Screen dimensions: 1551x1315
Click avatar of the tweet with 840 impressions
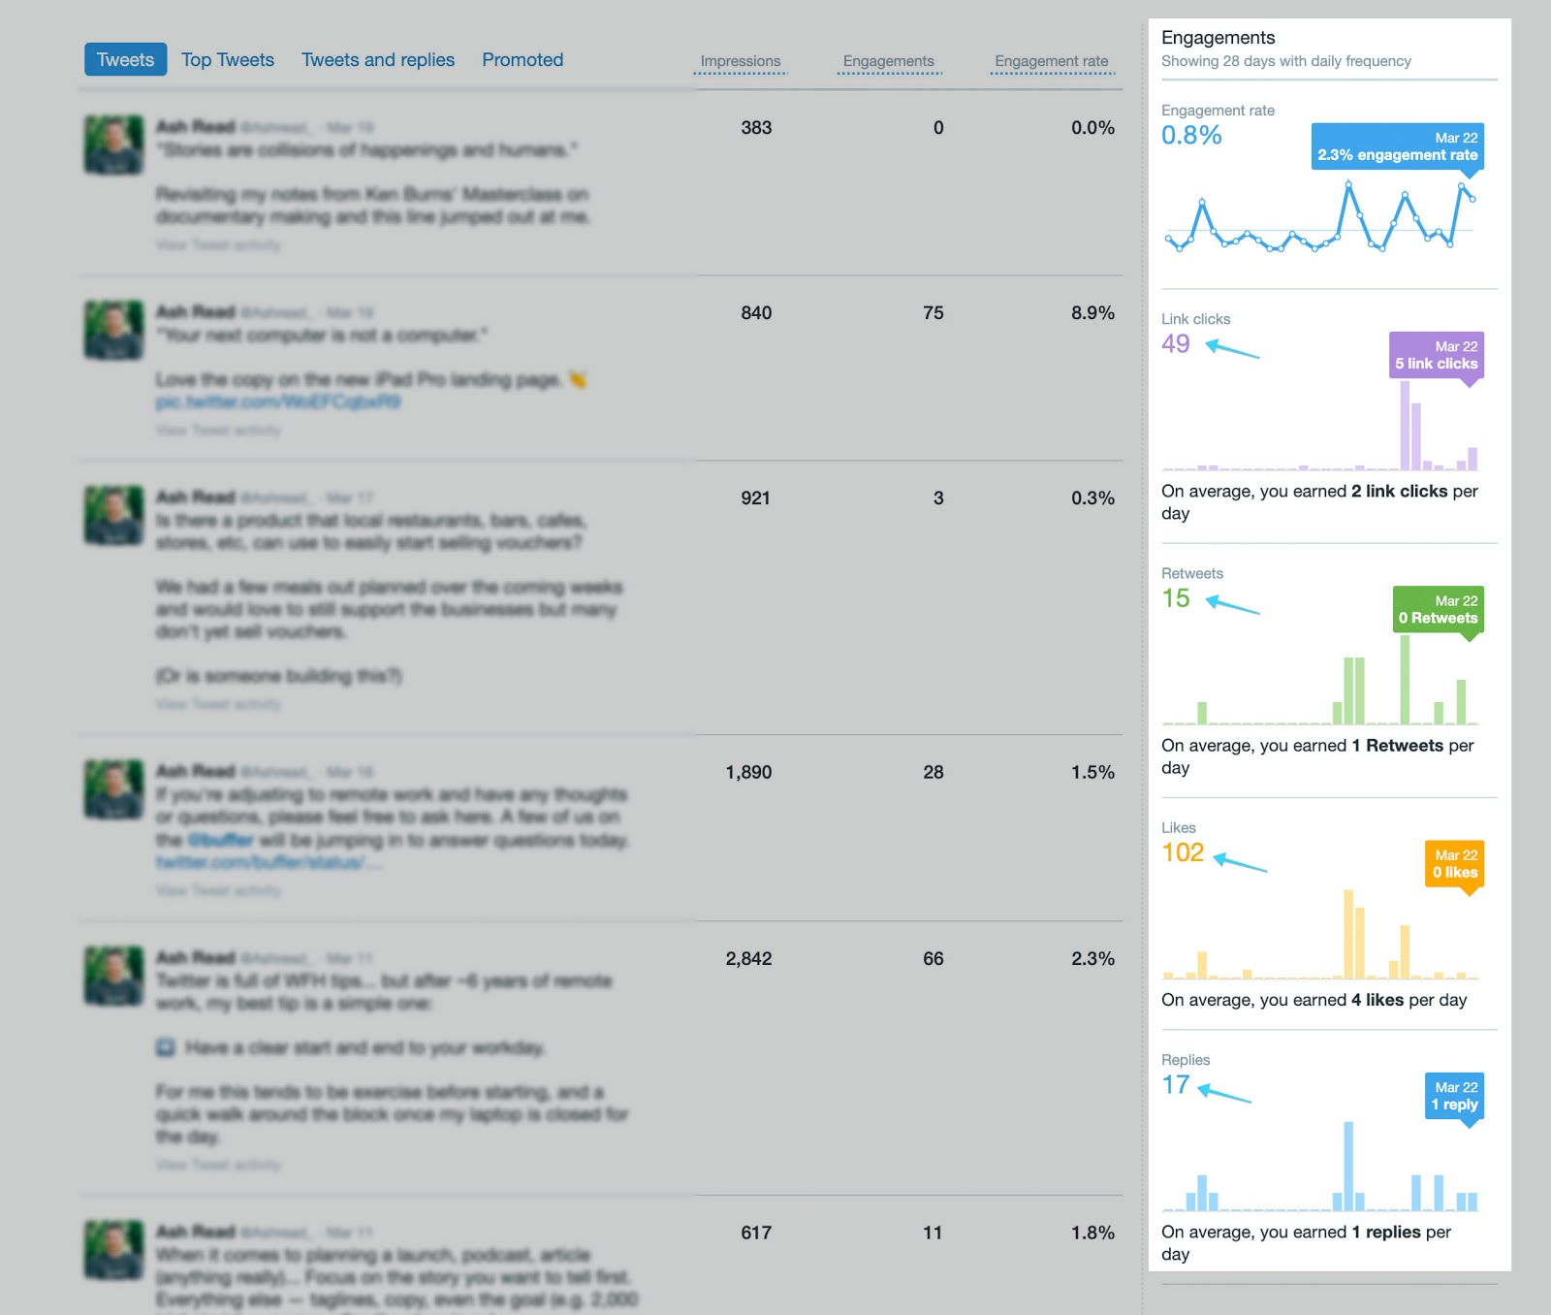tap(113, 330)
